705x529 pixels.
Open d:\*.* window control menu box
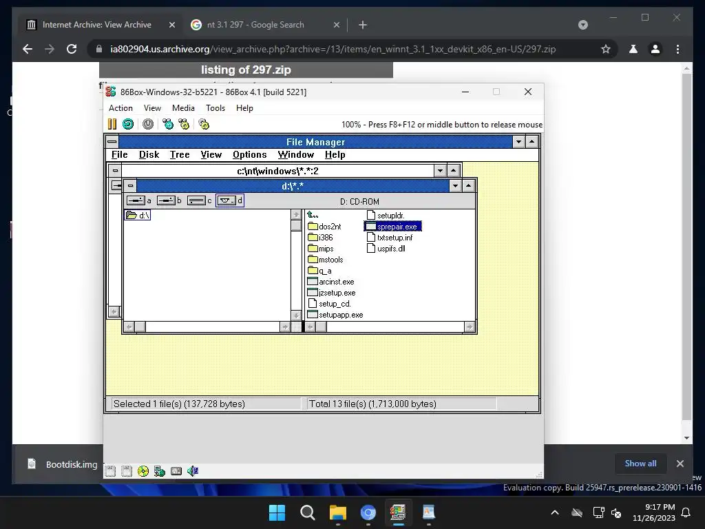[130, 186]
